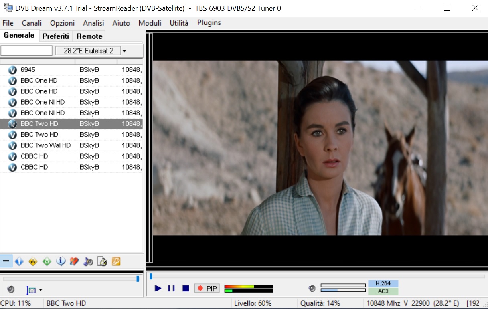
Task: Click Livello: 60% in the status bar
Action: [253, 303]
